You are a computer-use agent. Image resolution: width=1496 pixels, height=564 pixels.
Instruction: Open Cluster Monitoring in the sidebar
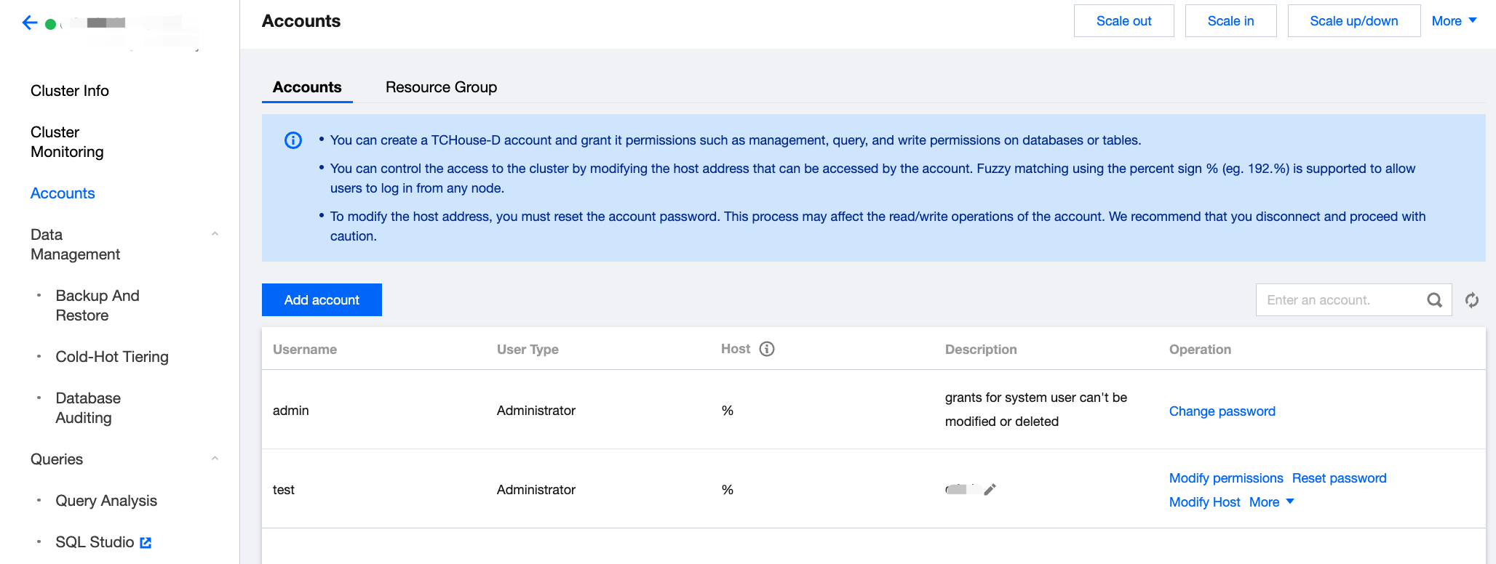click(67, 142)
